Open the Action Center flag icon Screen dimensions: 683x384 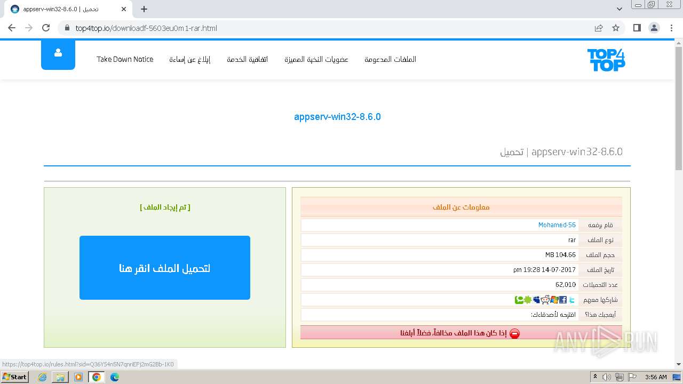(x=632, y=377)
